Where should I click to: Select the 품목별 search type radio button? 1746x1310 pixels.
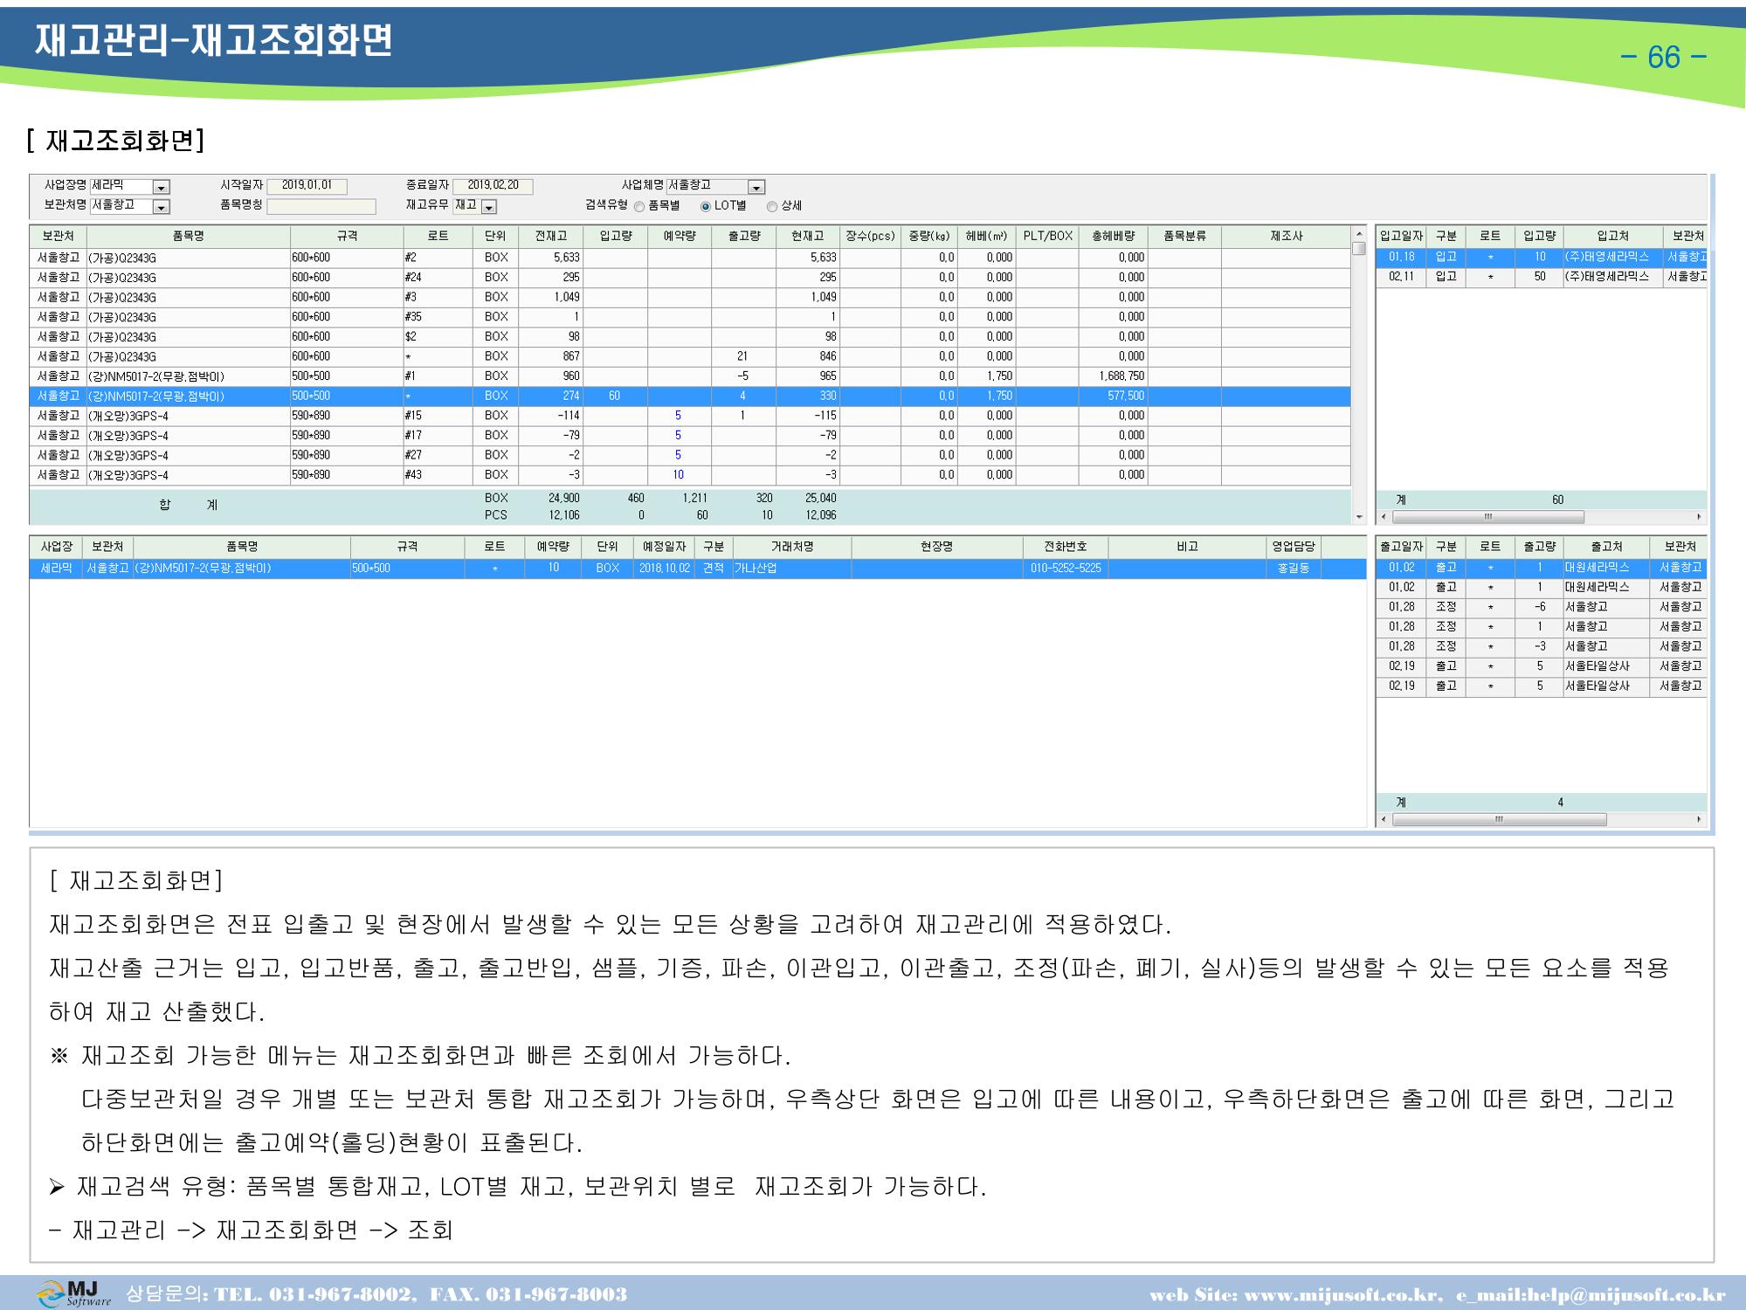click(639, 207)
